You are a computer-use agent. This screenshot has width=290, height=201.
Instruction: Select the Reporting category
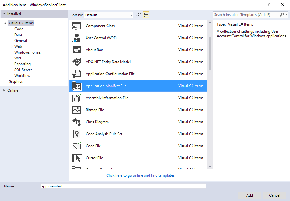22,64
